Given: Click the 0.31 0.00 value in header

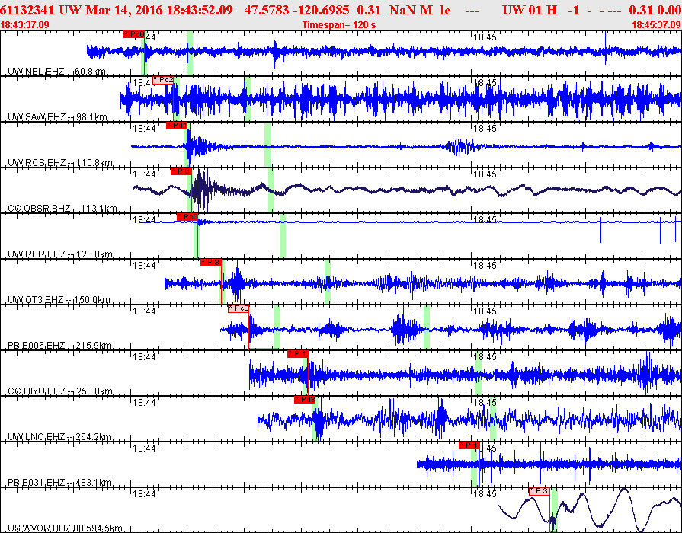Looking at the screenshot, I should (655, 10).
